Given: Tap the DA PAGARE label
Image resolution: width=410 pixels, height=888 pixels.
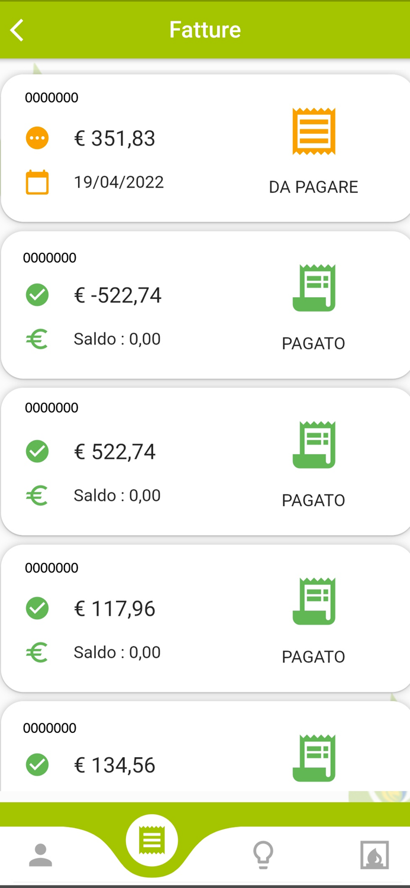Looking at the screenshot, I should point(314,187).
